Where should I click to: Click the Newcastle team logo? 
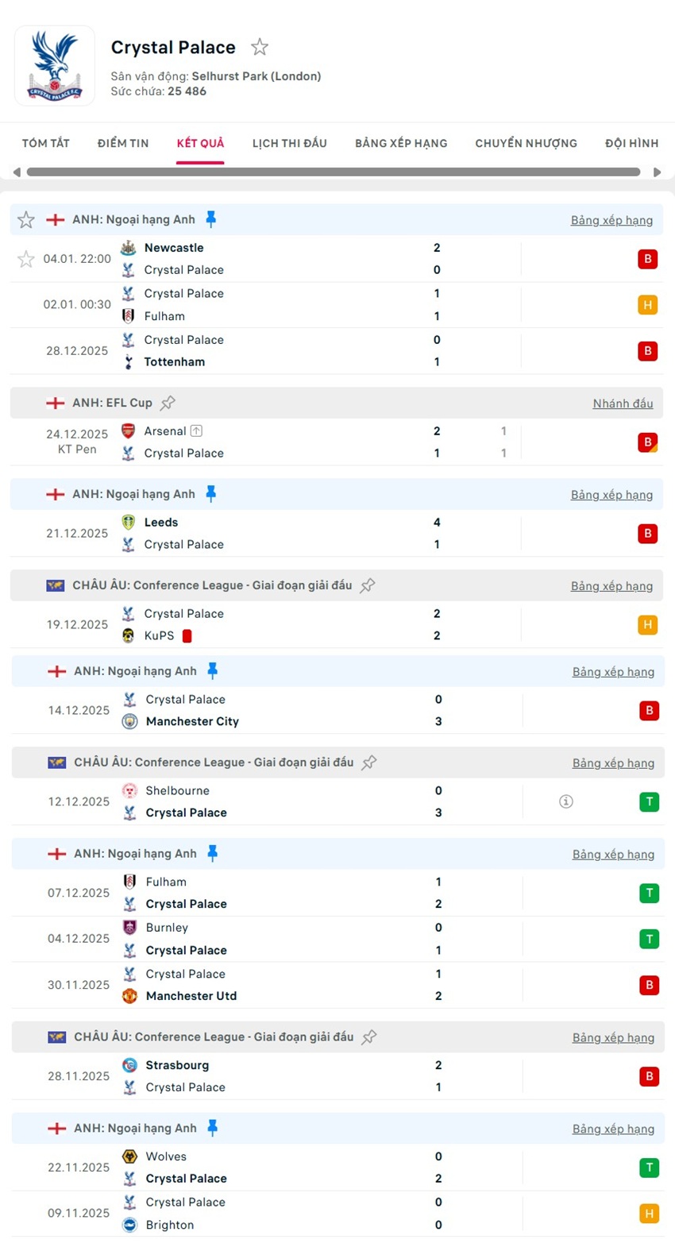pos(129,248)
